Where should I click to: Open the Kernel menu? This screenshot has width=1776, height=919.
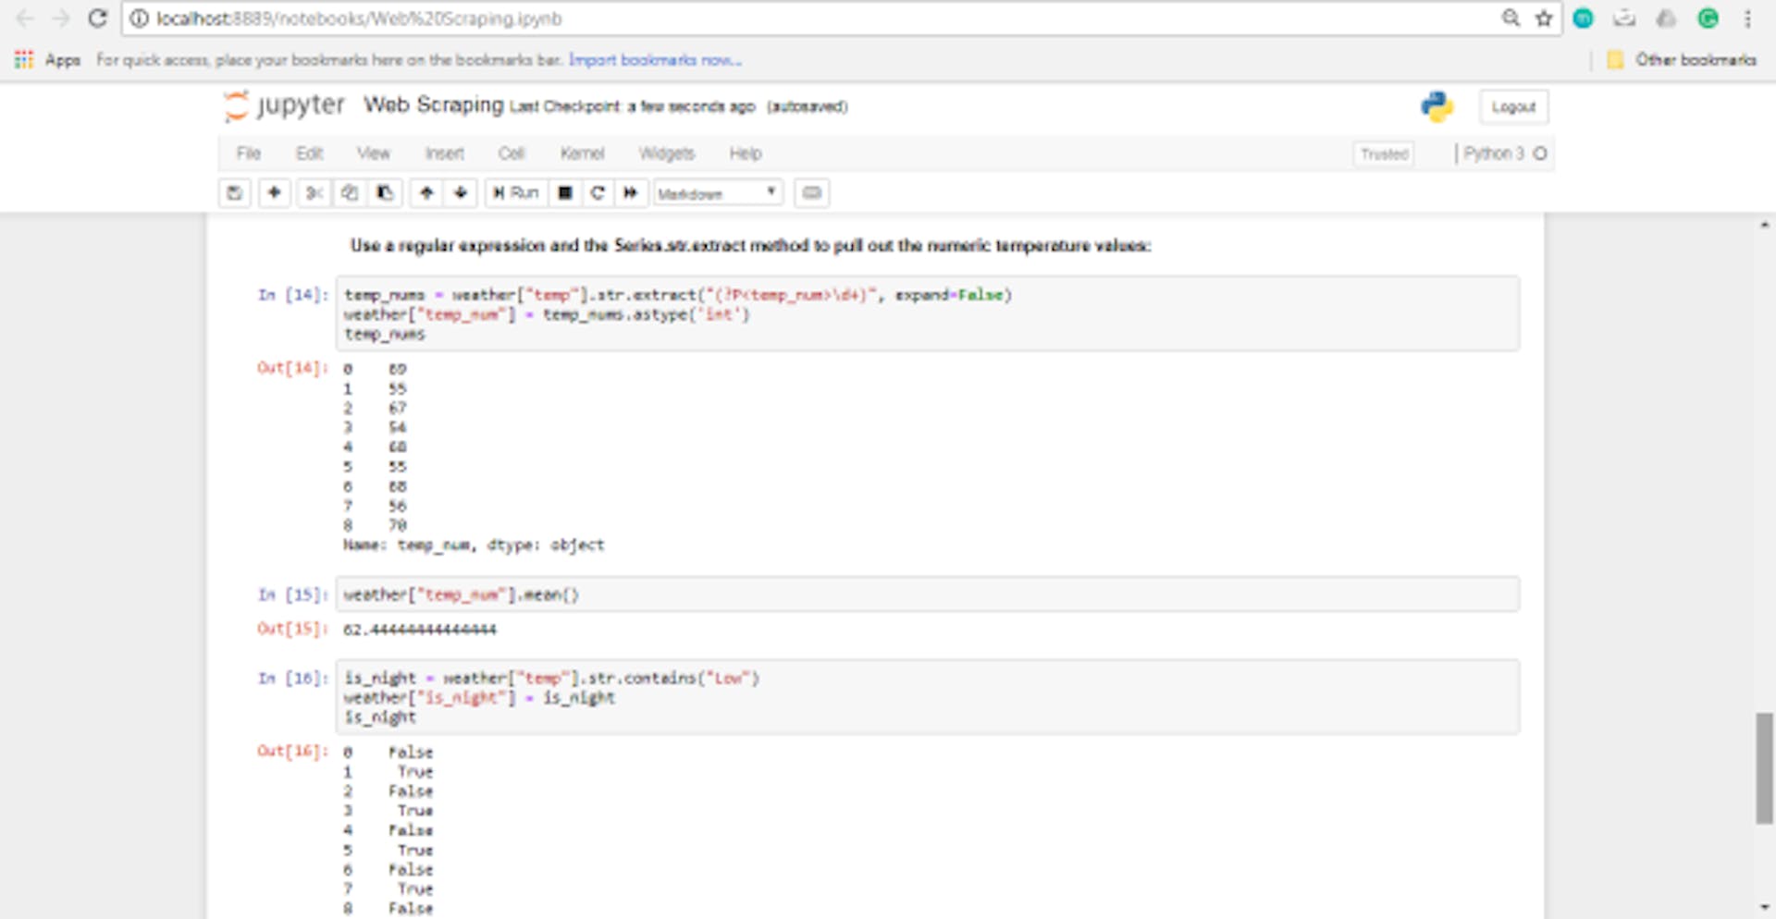[582, 153]
